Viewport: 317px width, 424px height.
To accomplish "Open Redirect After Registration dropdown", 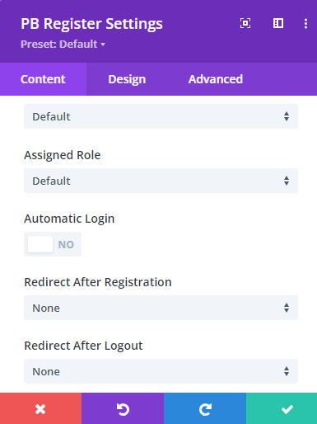I will (161, 308).
